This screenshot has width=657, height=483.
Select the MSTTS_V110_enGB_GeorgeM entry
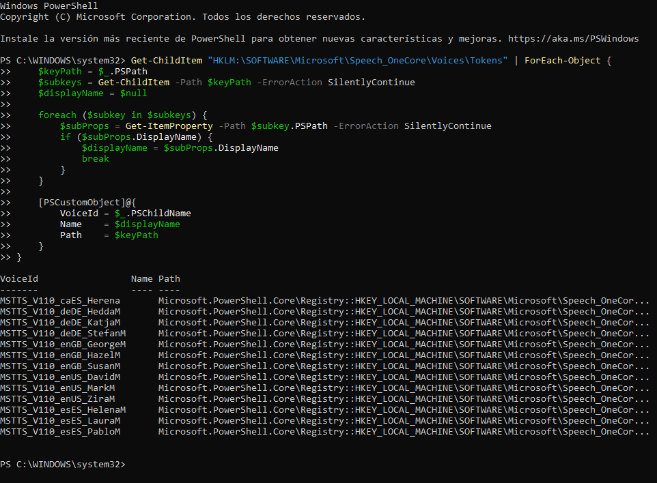click(63, 345)
